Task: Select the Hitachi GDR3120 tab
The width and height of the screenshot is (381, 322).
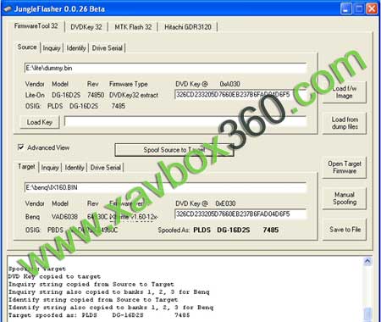Action: tap(188, 27)
